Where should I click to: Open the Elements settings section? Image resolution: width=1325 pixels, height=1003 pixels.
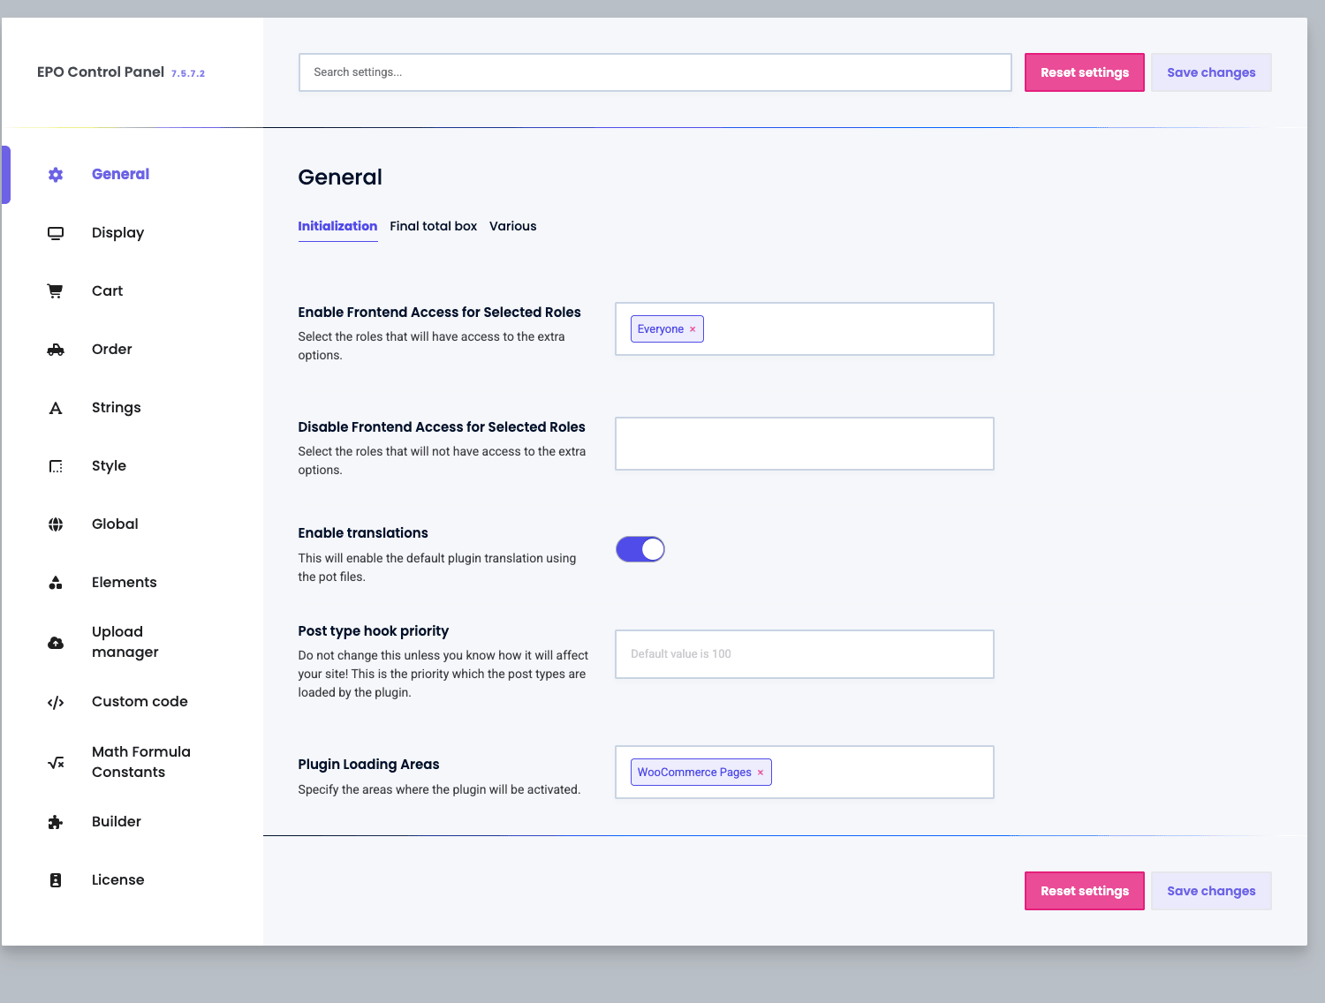(x=132, y=583)
